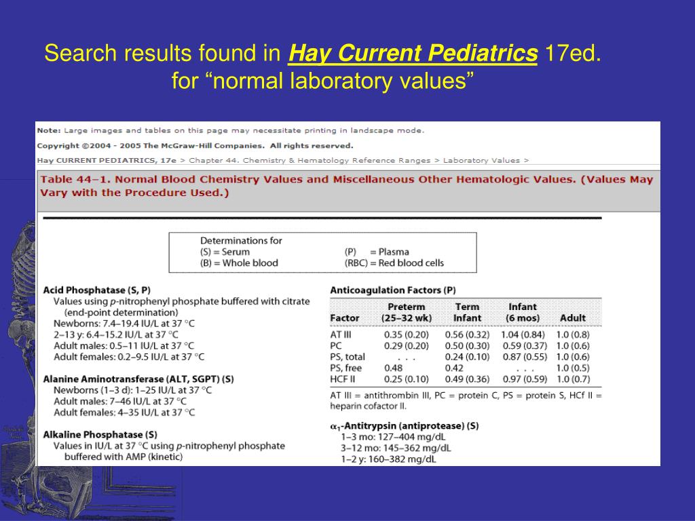Select "Newborns: 7.4–19.4 IU/L at 37 °C"
Image resolution: width=695 pixels, height=521 pixels.
(x=124, y=324)
